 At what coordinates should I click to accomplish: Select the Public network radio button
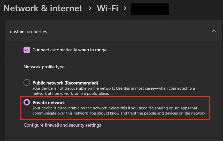27,83
